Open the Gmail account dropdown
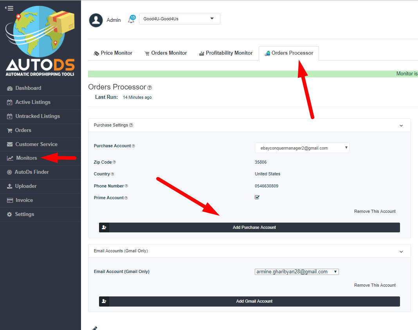 (297, 272)
